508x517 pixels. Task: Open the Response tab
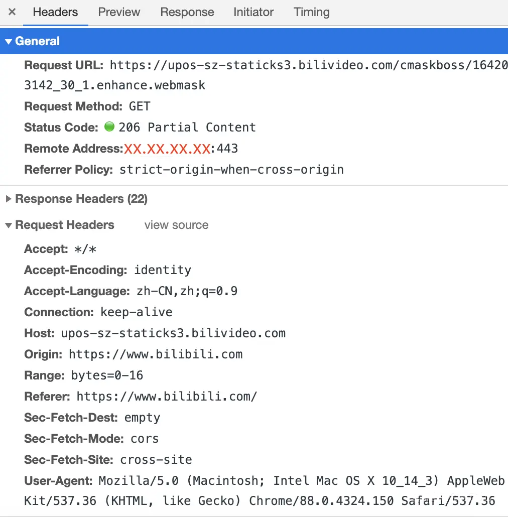[187, 12]
